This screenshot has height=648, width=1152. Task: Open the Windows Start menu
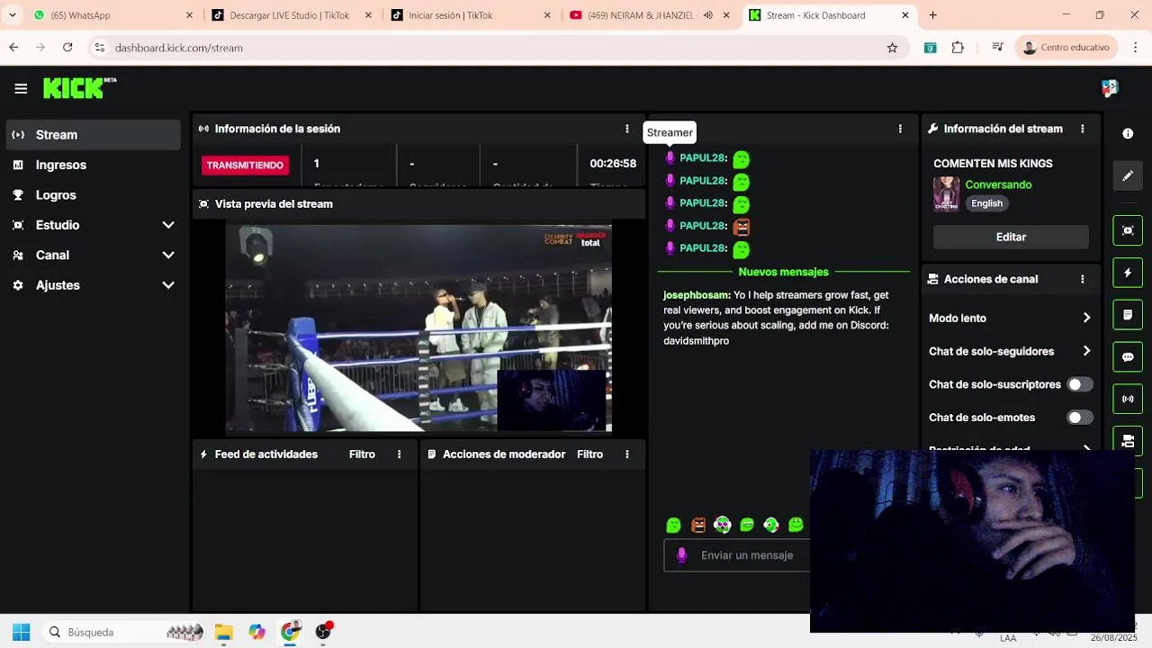(21, 632)
